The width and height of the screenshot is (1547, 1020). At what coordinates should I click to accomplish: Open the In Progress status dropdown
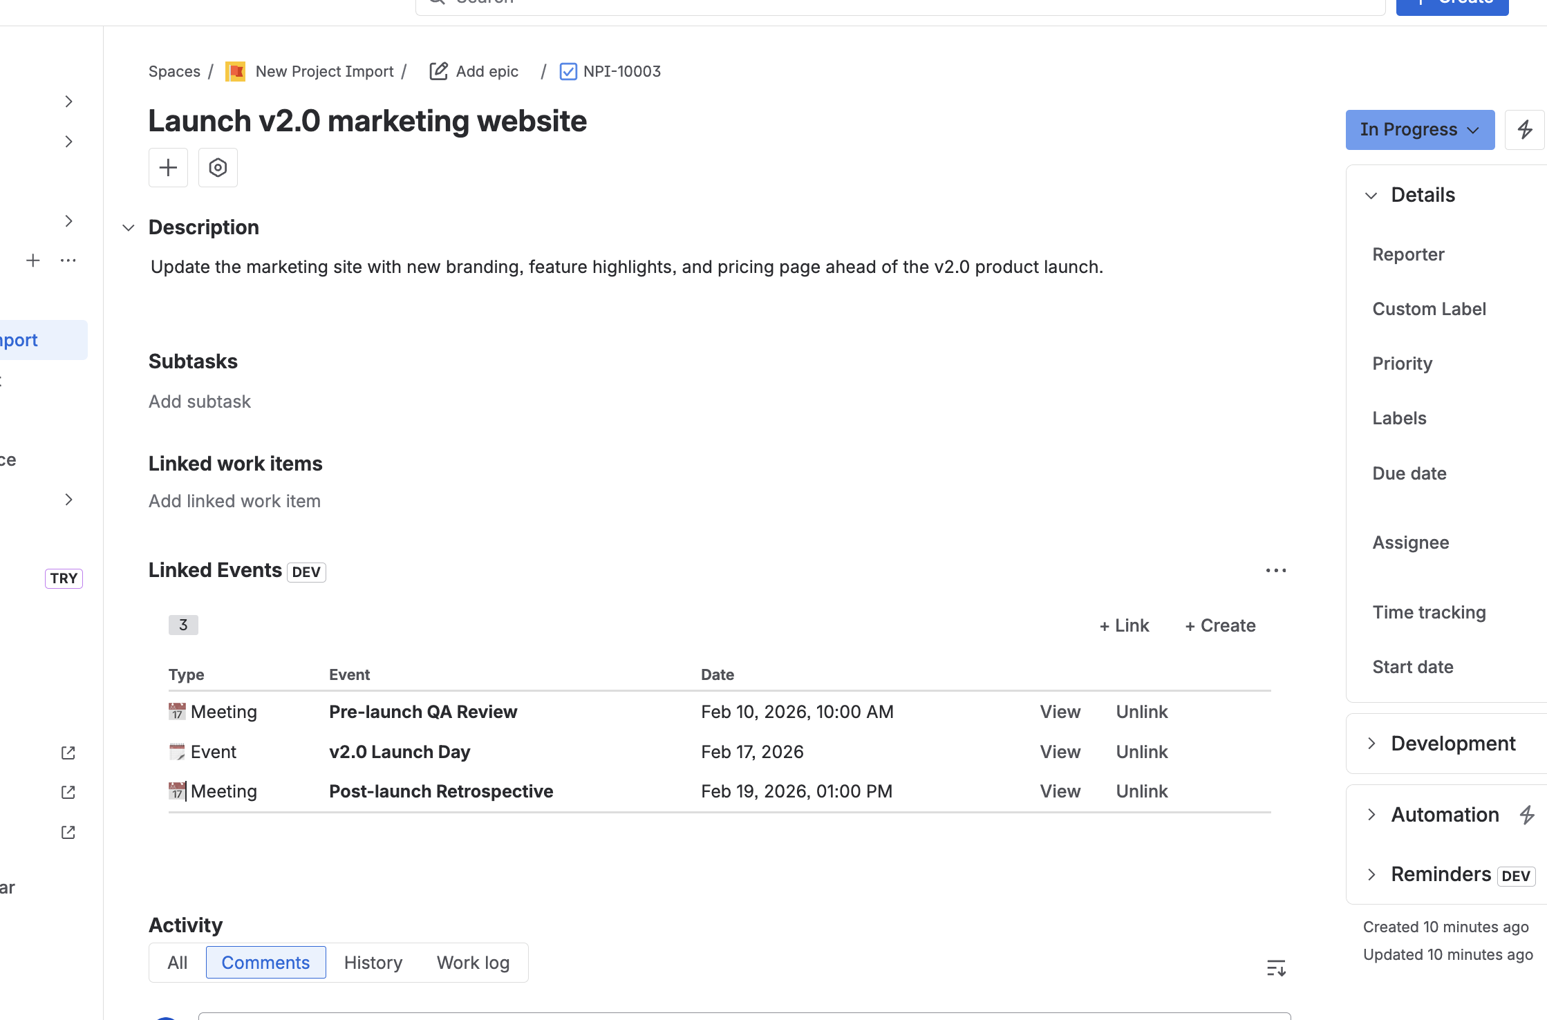[1420, 129]
